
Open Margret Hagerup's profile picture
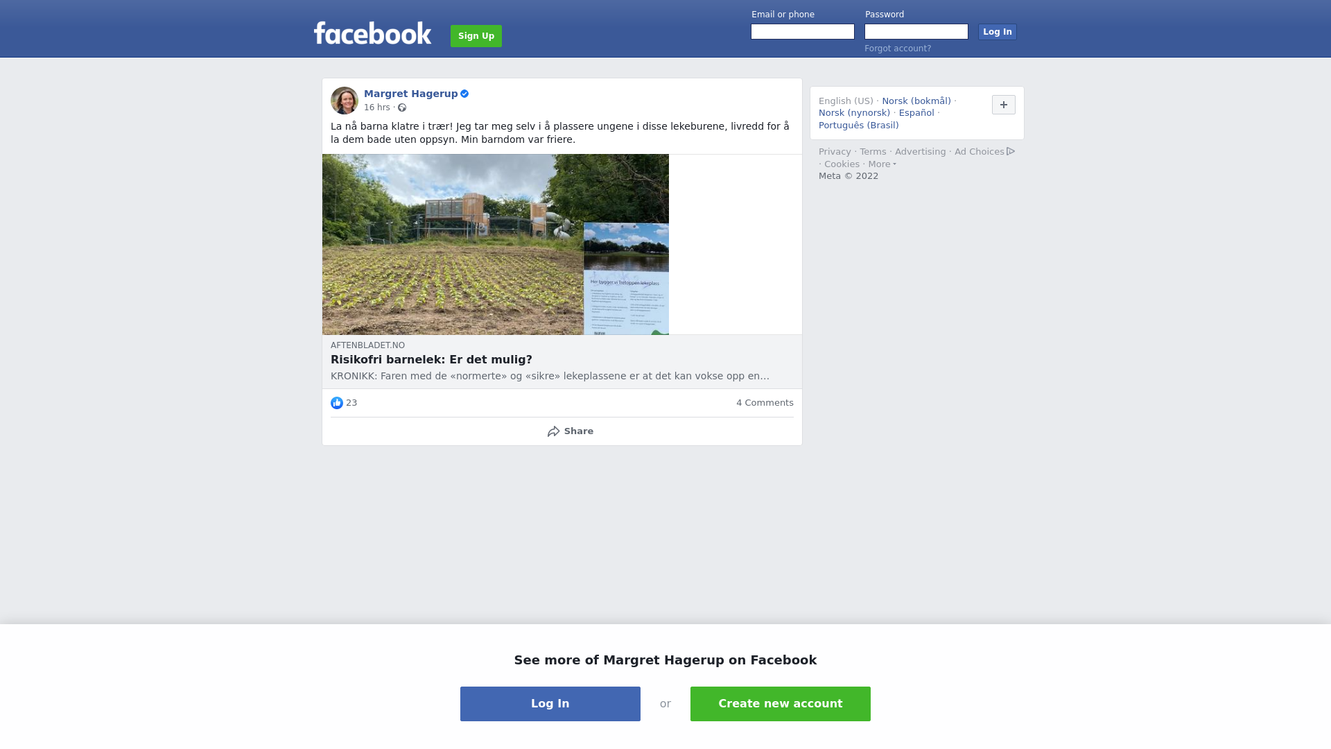click(345, 101)
